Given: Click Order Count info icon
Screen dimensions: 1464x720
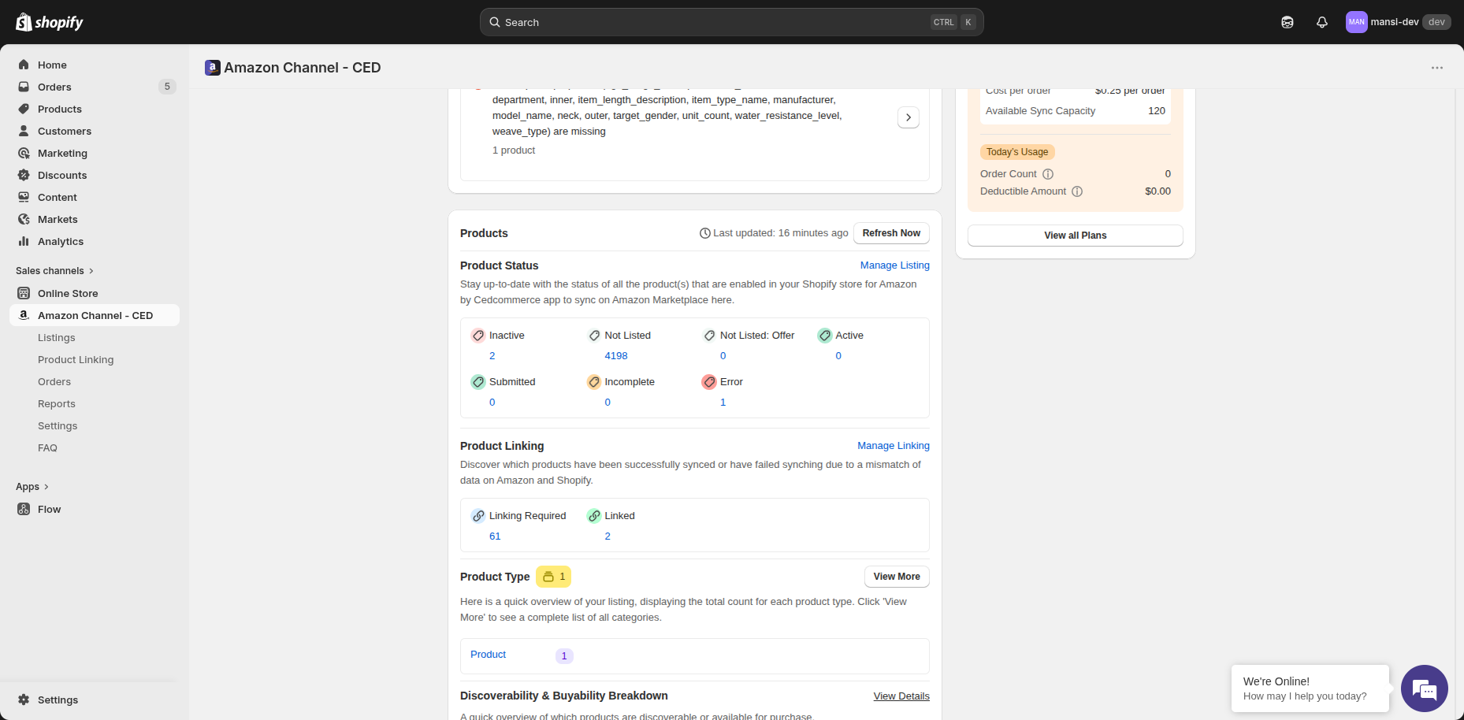Looking at the screenshot, I should (x=1048, y=174).
